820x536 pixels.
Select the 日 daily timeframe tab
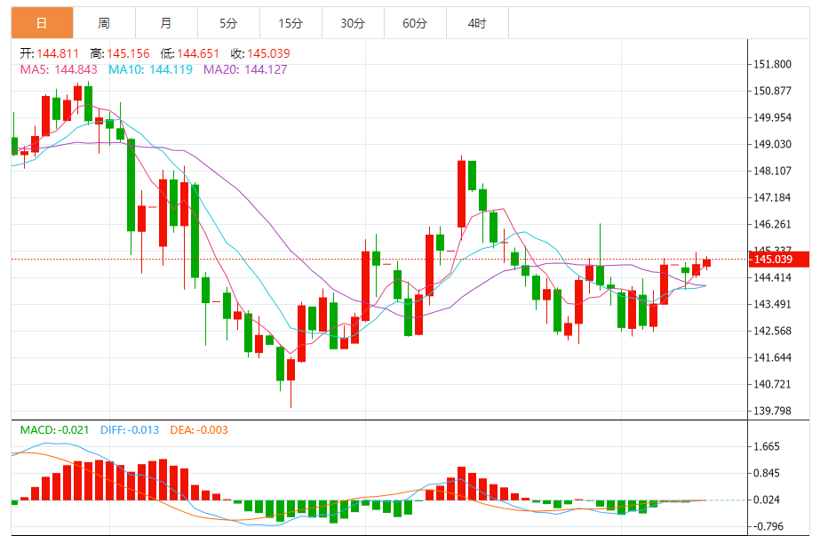tap(42, 23)
